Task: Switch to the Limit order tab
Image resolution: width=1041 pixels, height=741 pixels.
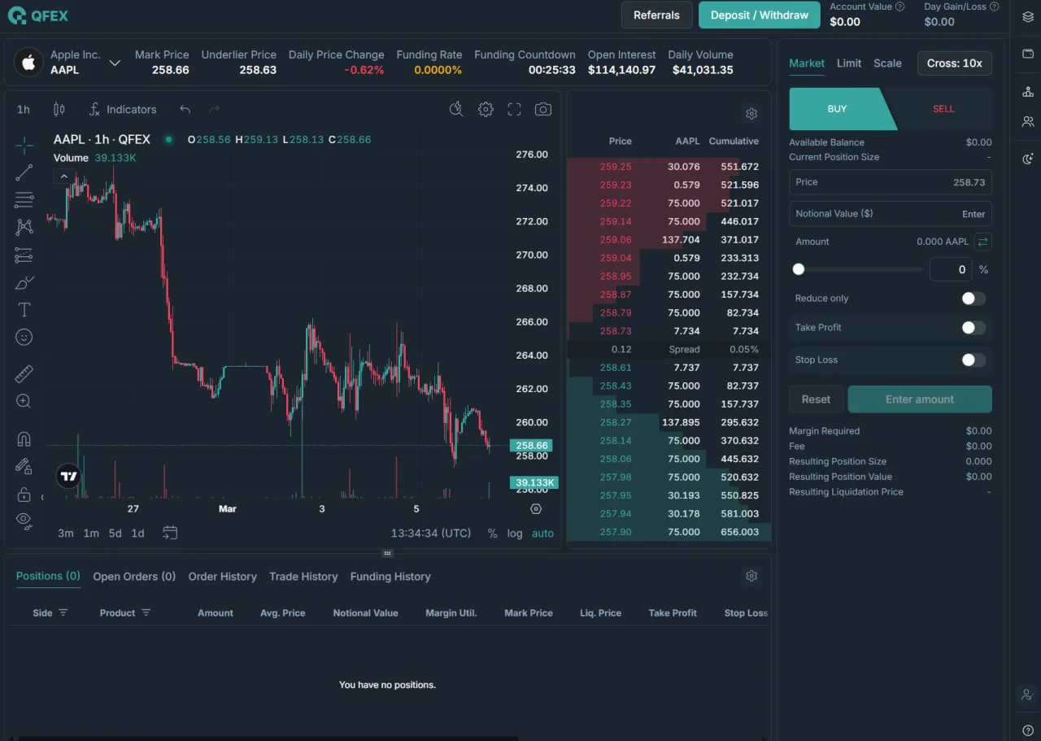Action: (x=849, y=63)
